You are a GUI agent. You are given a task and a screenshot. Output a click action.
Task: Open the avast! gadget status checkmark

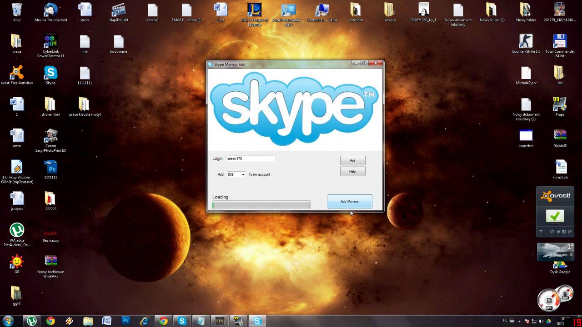(x=555, y=216)
